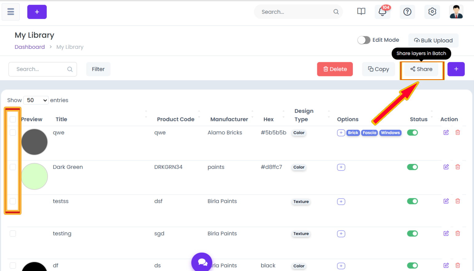Screen dimensions: 474x271
Task: Check the Dark Green row checkbox
Action: coord(13,167)
